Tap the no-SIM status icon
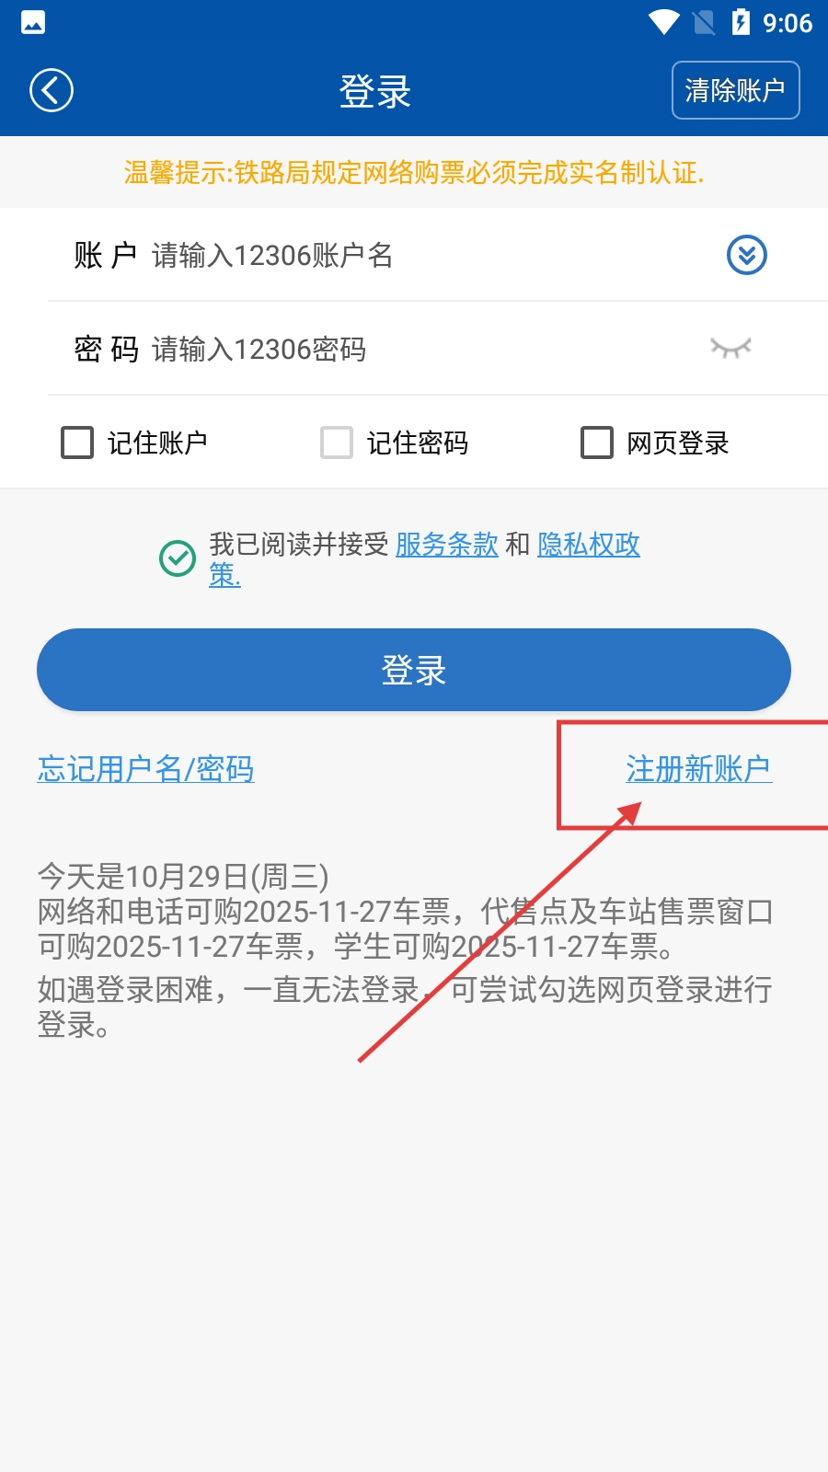 pos(704,22)
